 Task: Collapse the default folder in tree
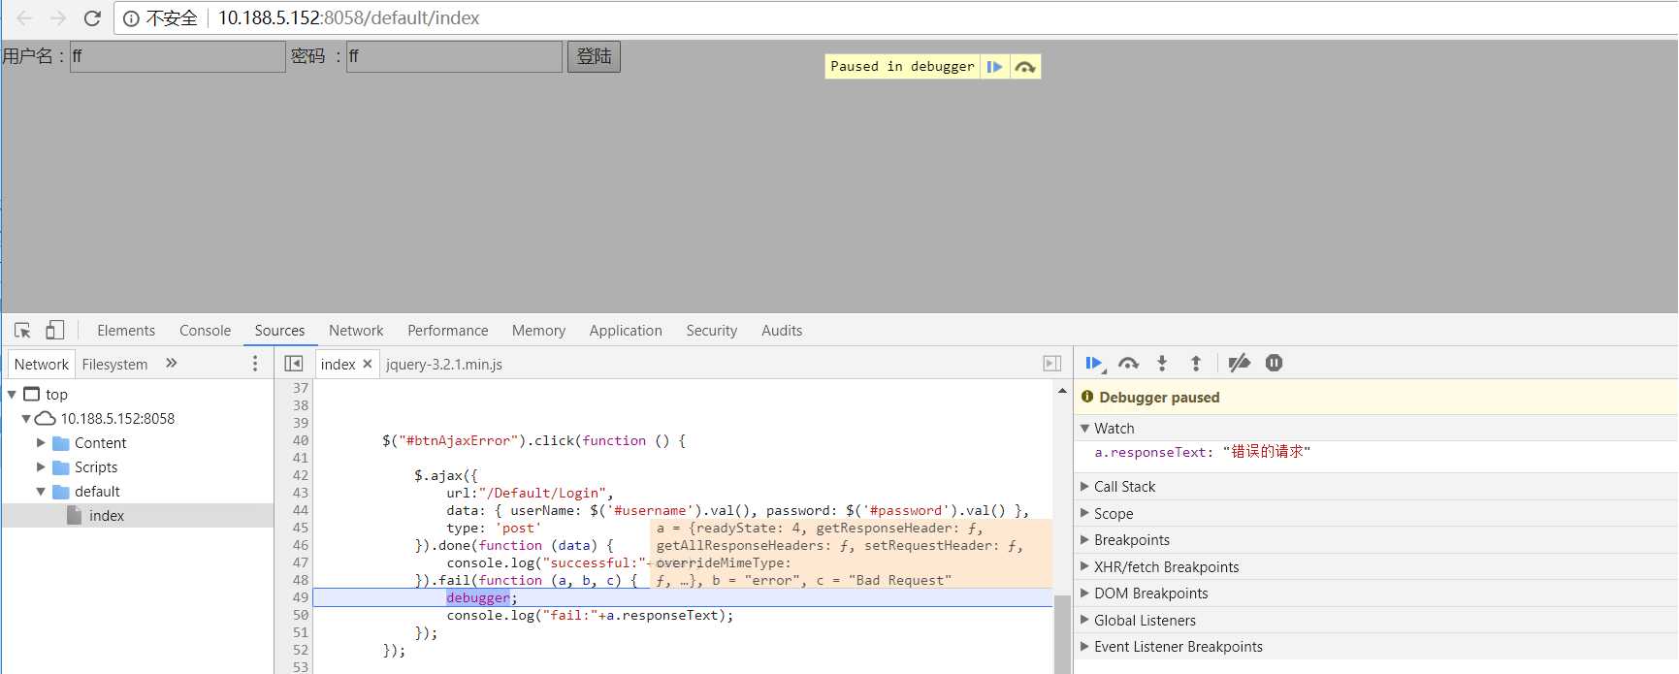41,492
